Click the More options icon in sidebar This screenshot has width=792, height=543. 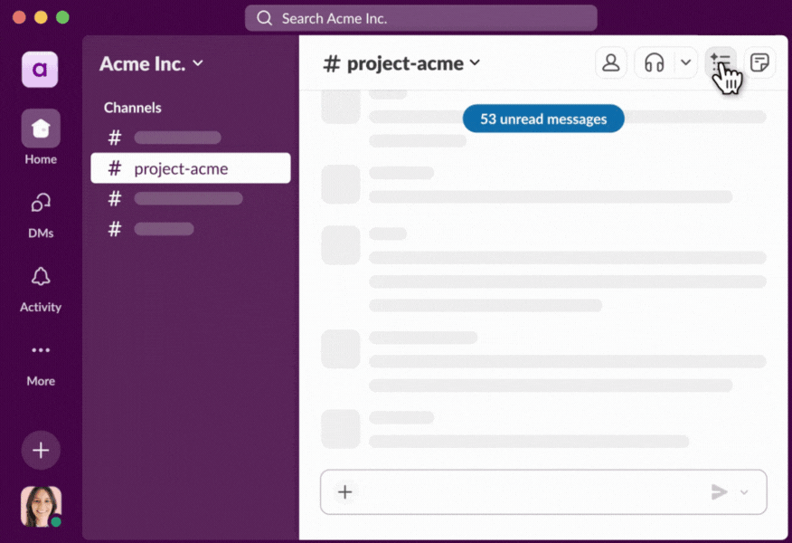click(40, 351)
